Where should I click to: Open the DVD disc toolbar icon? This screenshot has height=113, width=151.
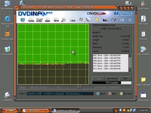47,20
